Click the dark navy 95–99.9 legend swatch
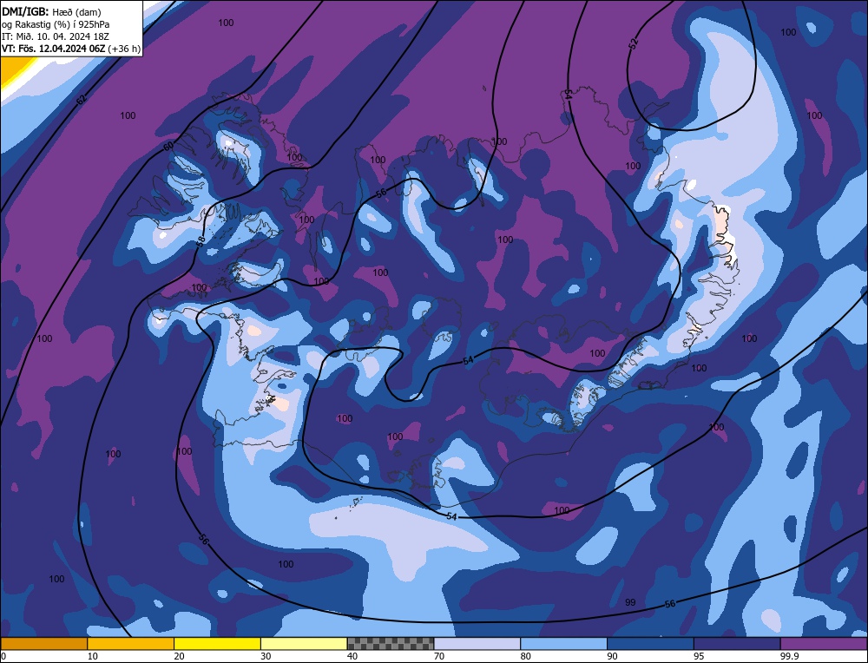Viewport: 868px width, 663px height. pyautogui.click(x=737, y=644)
